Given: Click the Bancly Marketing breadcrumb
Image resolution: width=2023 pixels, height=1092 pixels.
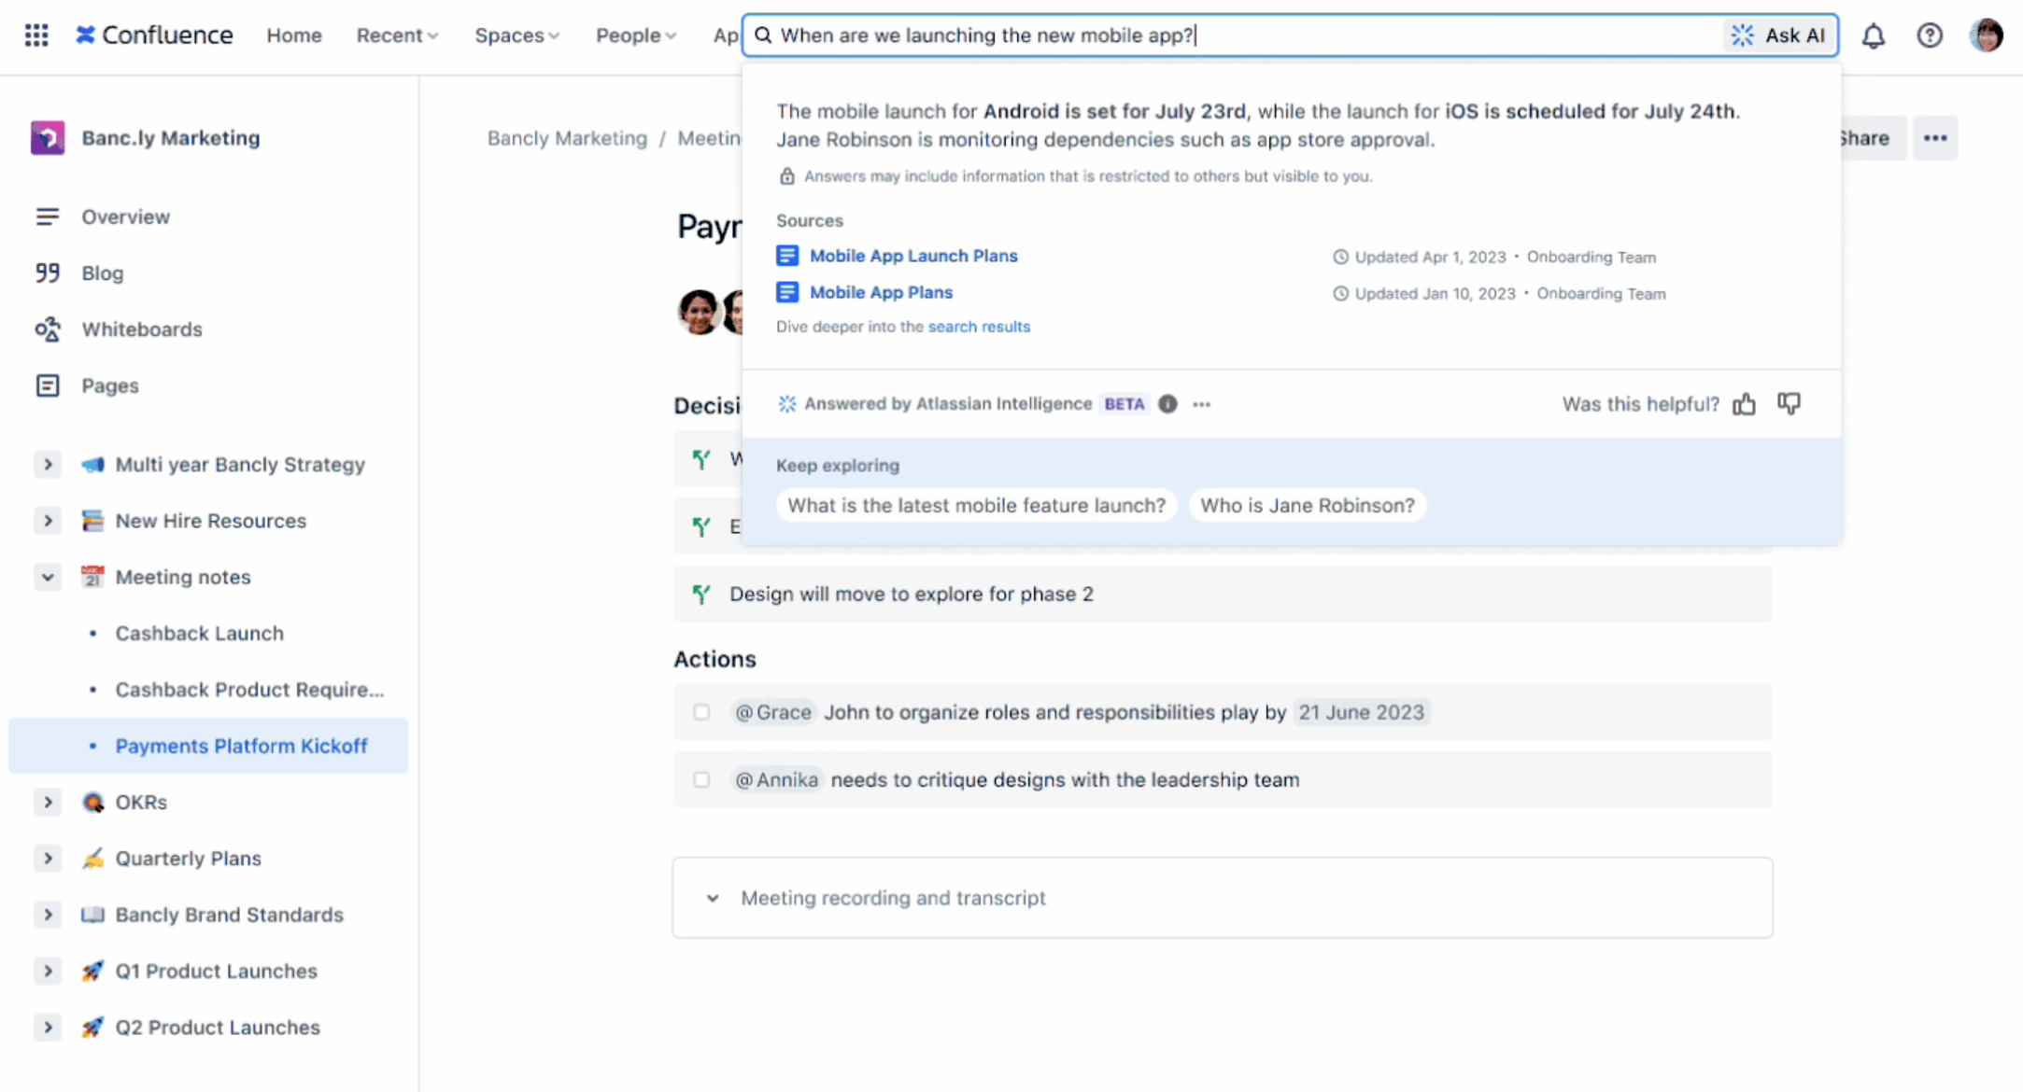Looking at the screenshot, I should [567, 138].
